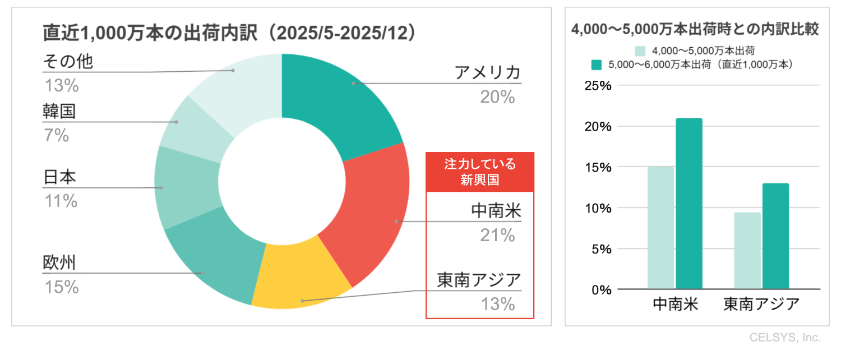
Task: Click the 中南米 label in the highlighted box
Action: [496, 211]
